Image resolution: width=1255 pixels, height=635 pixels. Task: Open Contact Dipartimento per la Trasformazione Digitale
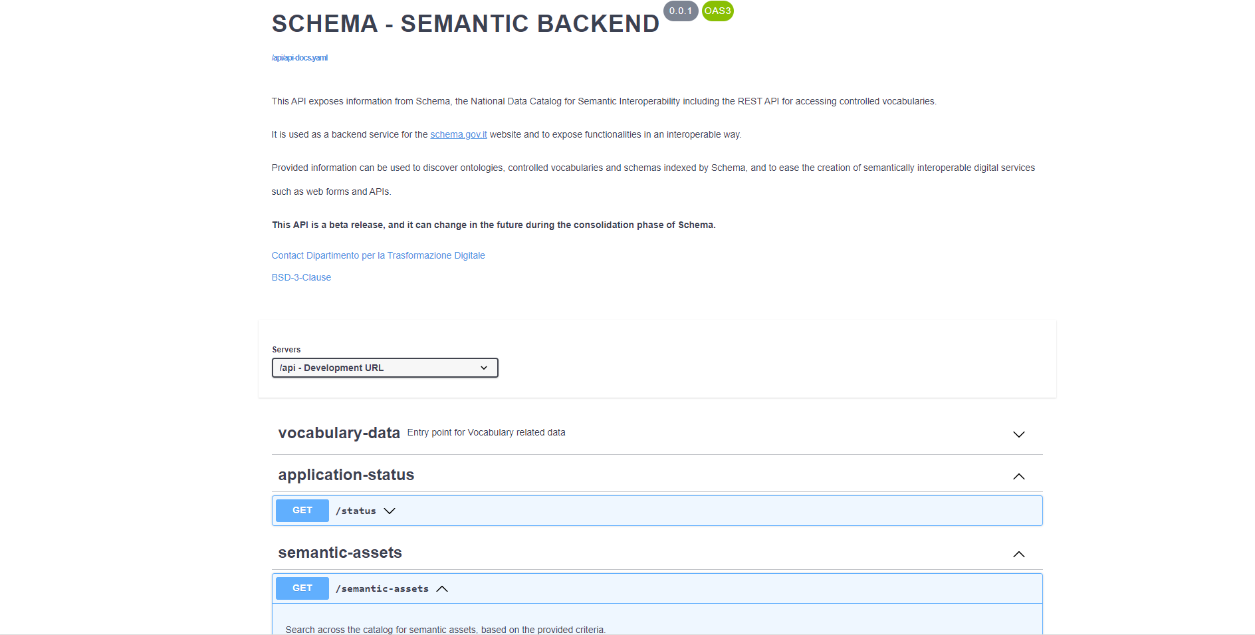tap(378, 255)
